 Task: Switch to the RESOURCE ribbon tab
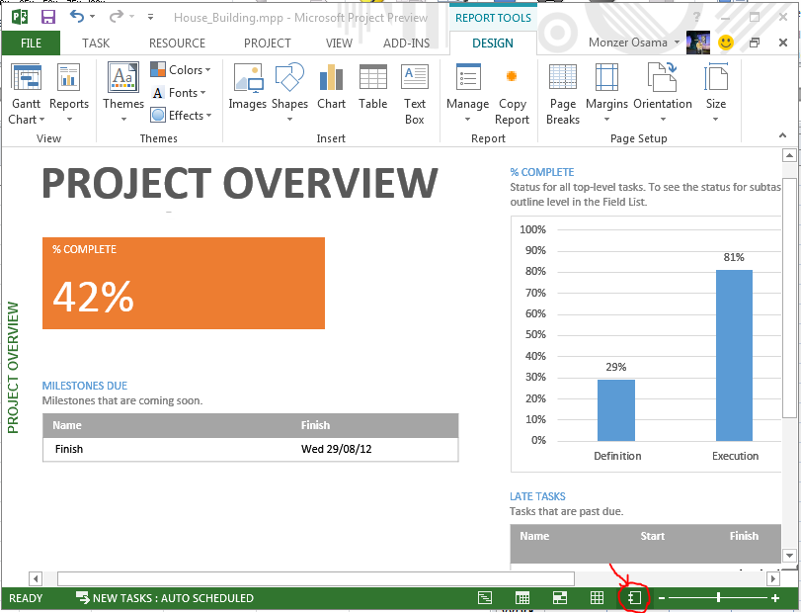[x=177, y=44]
